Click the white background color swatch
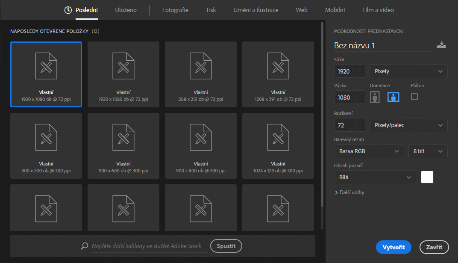This screenshot has width=458, height=263. point(427,177)
